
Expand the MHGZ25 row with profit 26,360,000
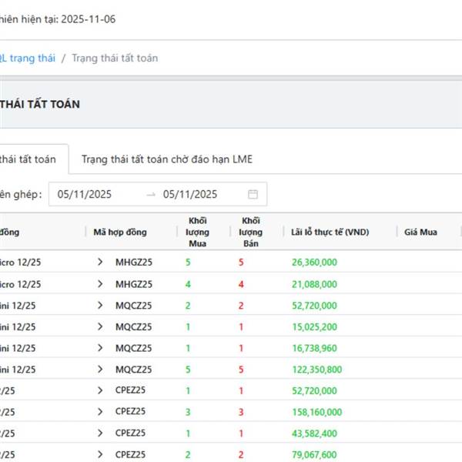100,263
